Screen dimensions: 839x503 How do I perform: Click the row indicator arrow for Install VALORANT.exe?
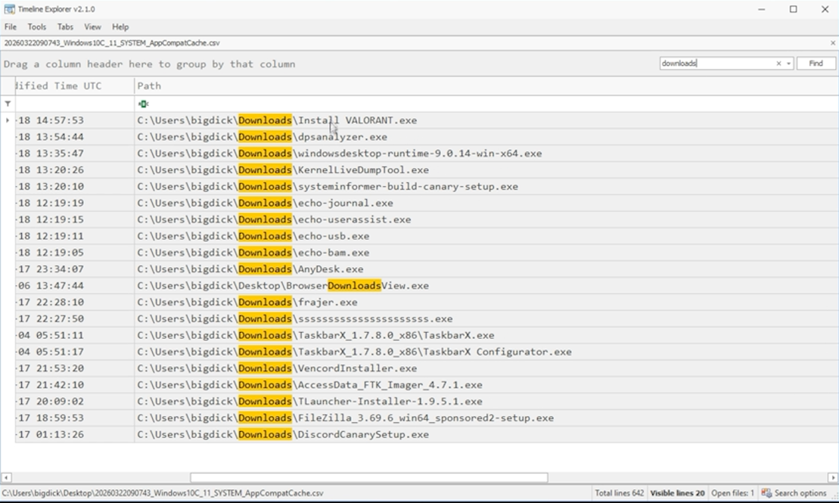(x=8, y=120)
